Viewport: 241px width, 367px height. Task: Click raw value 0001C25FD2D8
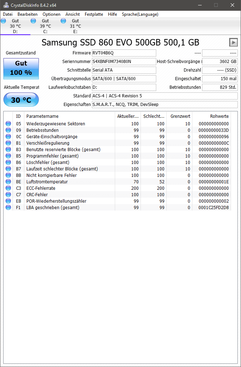[x=214, y=207]
